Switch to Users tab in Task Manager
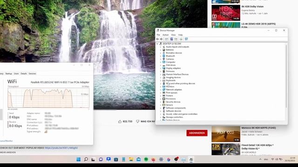Image resolution: width=298 pixels, height=167 pixels. click(x=16, y=73)
